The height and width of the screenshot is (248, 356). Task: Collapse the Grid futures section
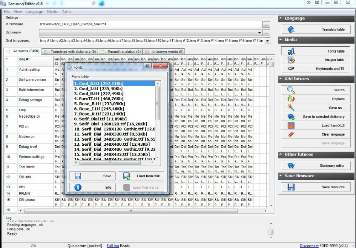point(281,79)
